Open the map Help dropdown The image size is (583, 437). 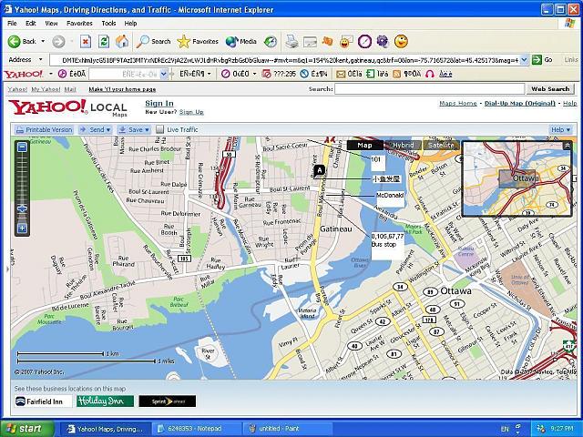[561, 130]
